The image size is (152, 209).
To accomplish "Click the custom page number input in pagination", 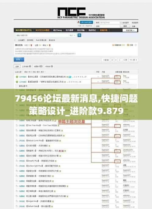I will point(120,60).
